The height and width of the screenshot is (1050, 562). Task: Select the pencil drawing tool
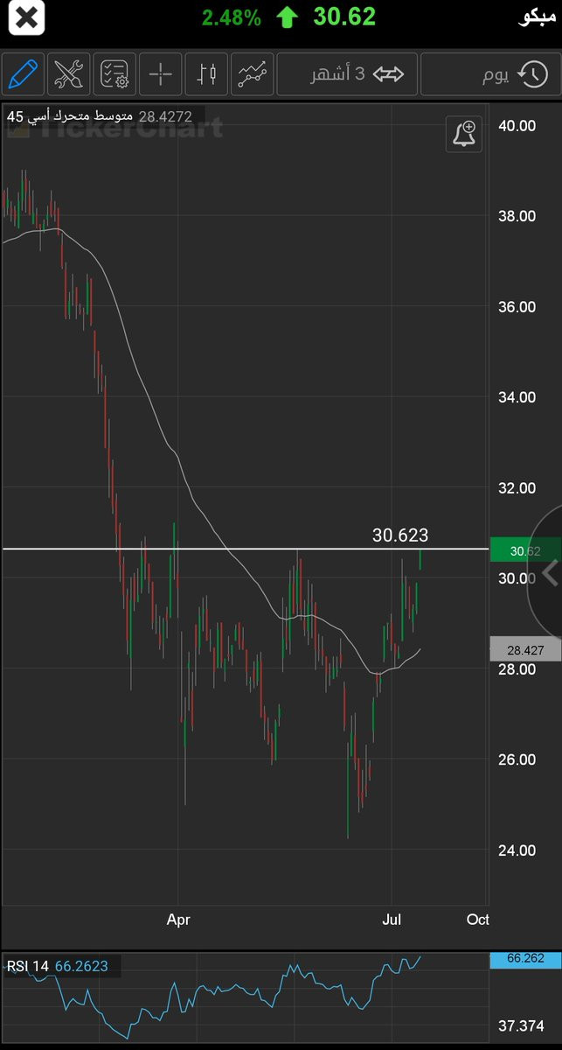pyautogui.click(x=23, y=74)
